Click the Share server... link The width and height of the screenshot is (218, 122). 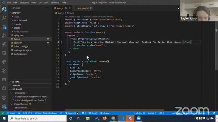point(22,108)
